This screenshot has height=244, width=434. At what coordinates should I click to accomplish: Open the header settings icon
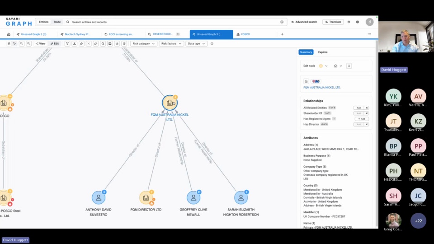357,22
